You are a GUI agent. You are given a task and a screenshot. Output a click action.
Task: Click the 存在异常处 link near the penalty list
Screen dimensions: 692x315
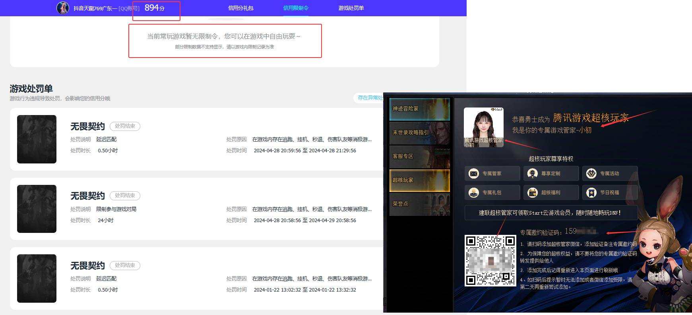(370, 98)
